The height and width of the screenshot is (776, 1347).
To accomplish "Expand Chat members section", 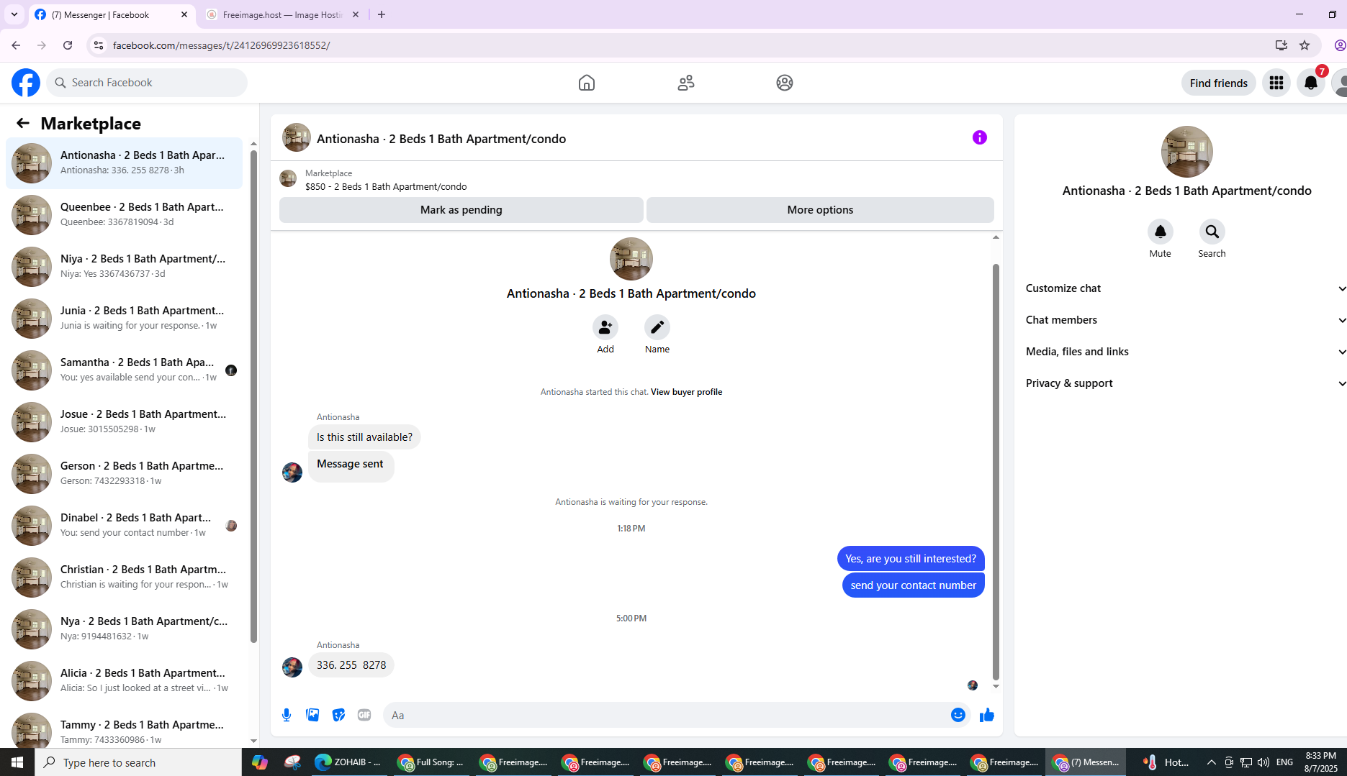I will [x=1186, y=320].
